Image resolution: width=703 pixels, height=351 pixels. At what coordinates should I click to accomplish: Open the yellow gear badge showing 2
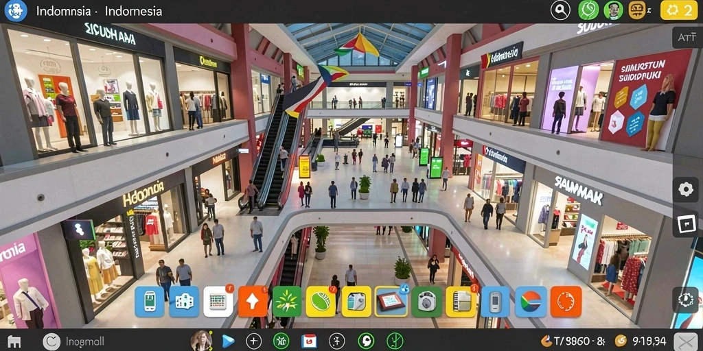pyautogui.click(x=679, y=10)
